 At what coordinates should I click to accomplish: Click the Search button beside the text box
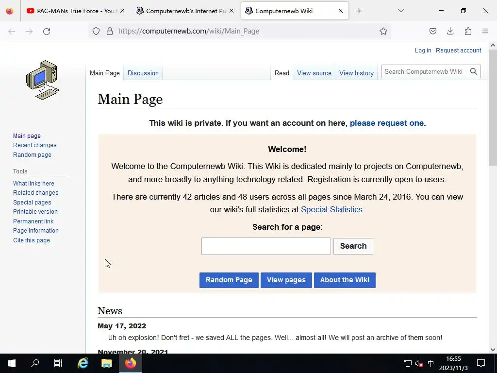[353, 246]
